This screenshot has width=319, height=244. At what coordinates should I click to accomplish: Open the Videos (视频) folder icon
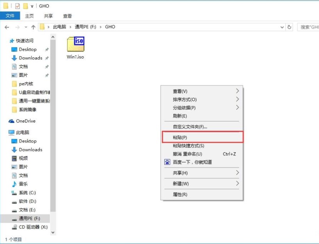(14, 158)
